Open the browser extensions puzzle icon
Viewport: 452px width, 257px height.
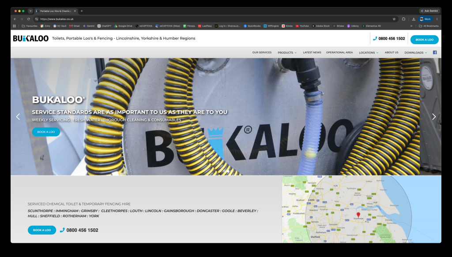(403, 19)
